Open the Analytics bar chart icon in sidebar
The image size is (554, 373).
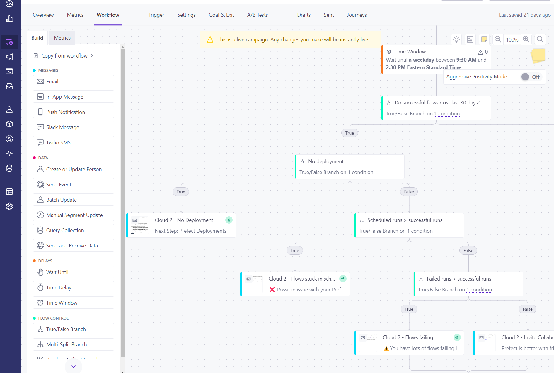click(9, 18)
